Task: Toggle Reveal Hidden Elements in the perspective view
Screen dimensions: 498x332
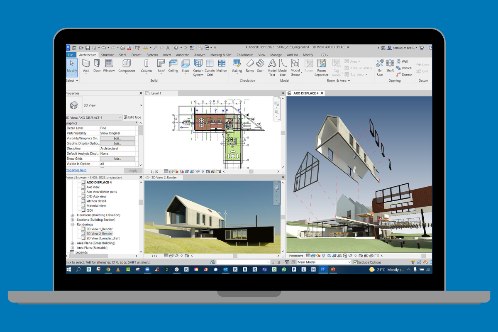Action: [x=356, y=256]
